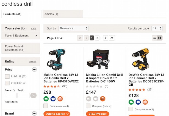Screen dimensions: 169x116
Task: Click the orange store icon under Makita £147
Action: coord(102,99)
